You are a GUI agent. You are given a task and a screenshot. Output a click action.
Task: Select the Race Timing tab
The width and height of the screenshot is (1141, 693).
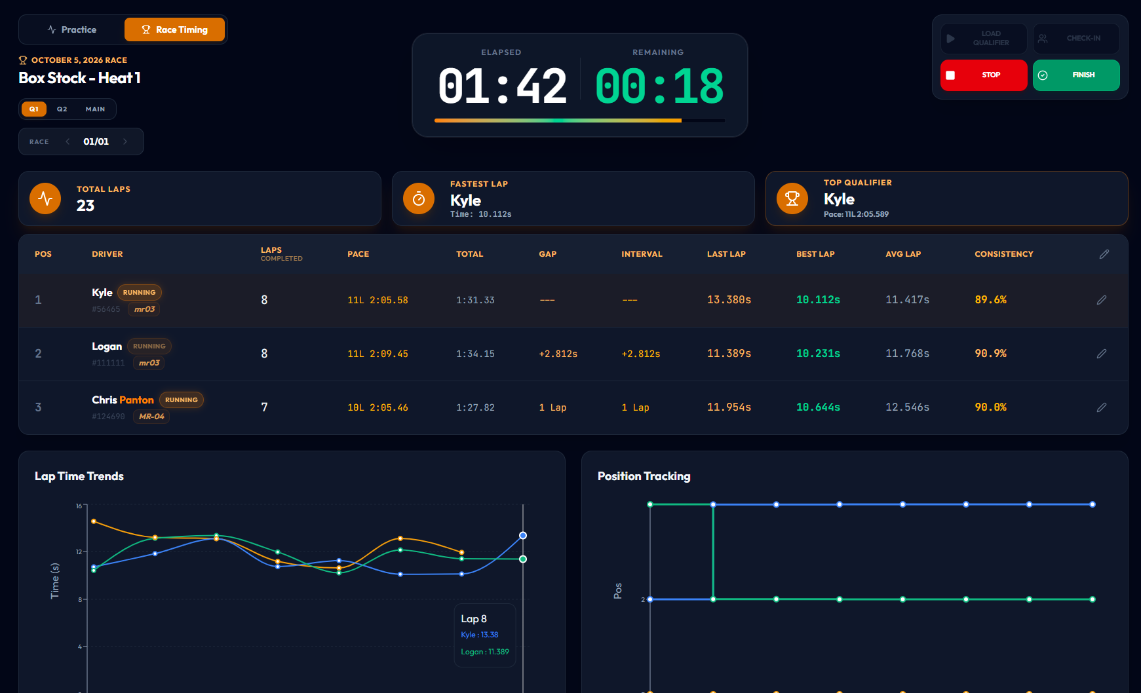click(x=174, y=29)
